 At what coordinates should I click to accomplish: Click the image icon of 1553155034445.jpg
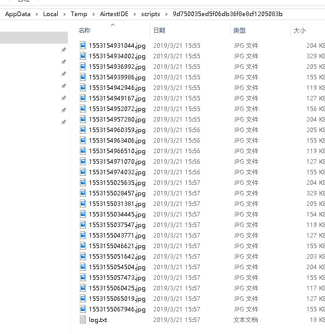tap(83, 214)
